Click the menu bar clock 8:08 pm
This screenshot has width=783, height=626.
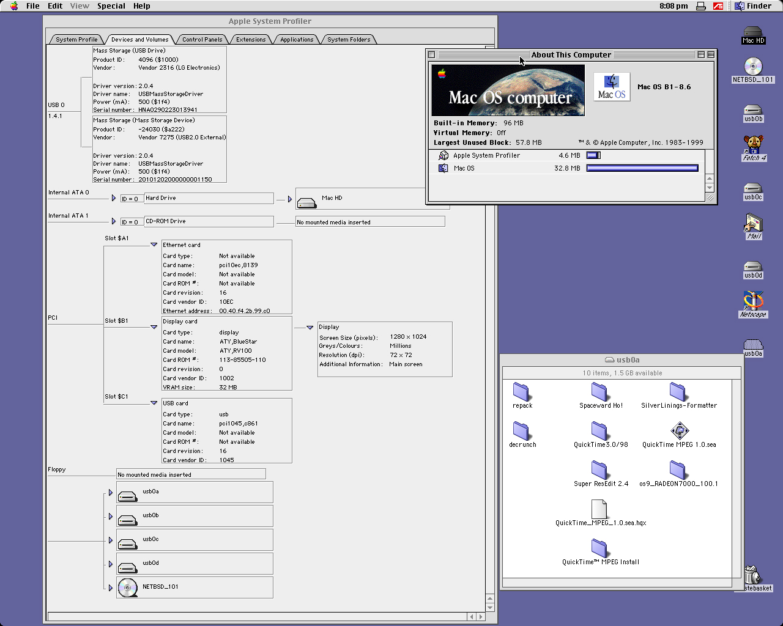674,6
